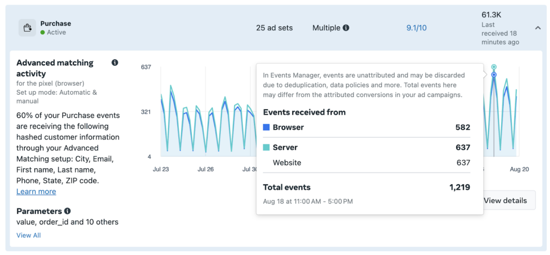Screen dimensions: 550x255
Task: Click the blue Browser legend swatch
Action: 266,127
